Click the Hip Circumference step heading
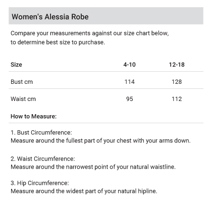This screenshot has height=203, width=212. 40,183
